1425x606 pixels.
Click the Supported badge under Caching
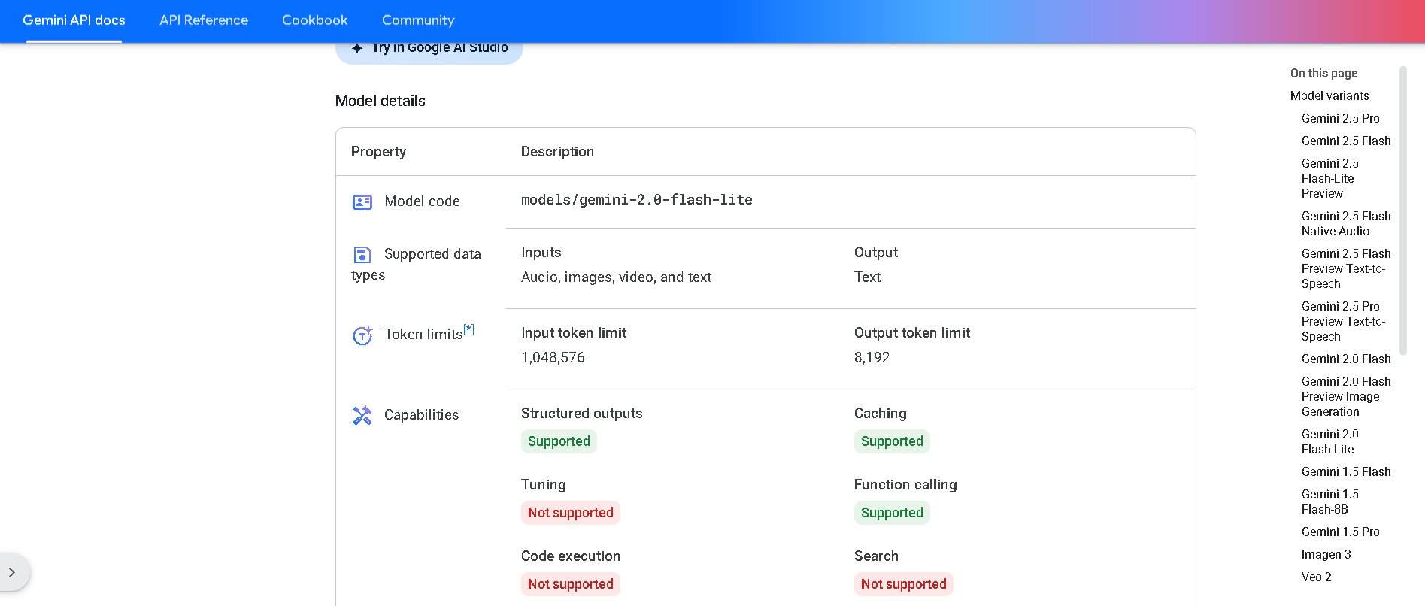(x=892, y=441)
